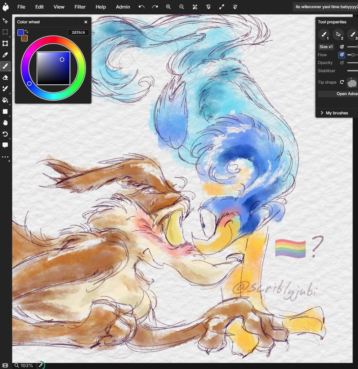Image resolution: width=358 pixels, height=369 pixels.
Task: Adjust the Stabilizer slider
Action: tap(352, 71)
